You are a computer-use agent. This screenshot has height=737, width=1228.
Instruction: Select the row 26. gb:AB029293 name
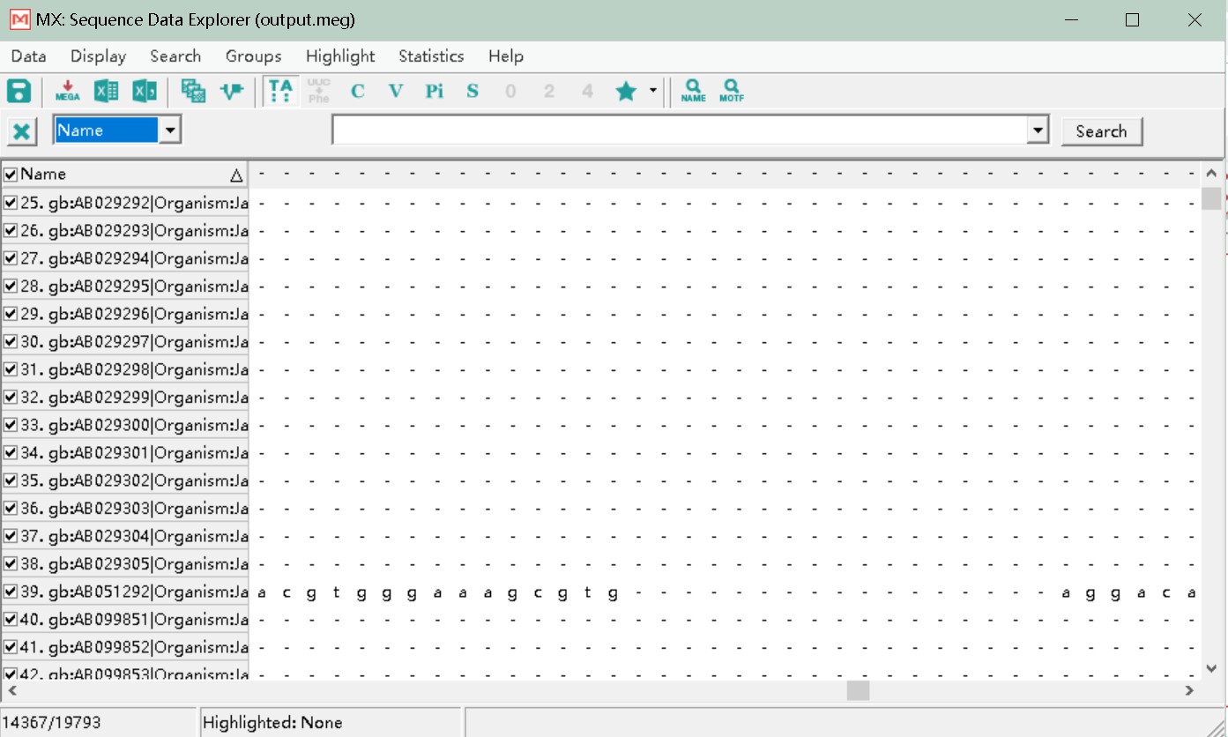134,231
